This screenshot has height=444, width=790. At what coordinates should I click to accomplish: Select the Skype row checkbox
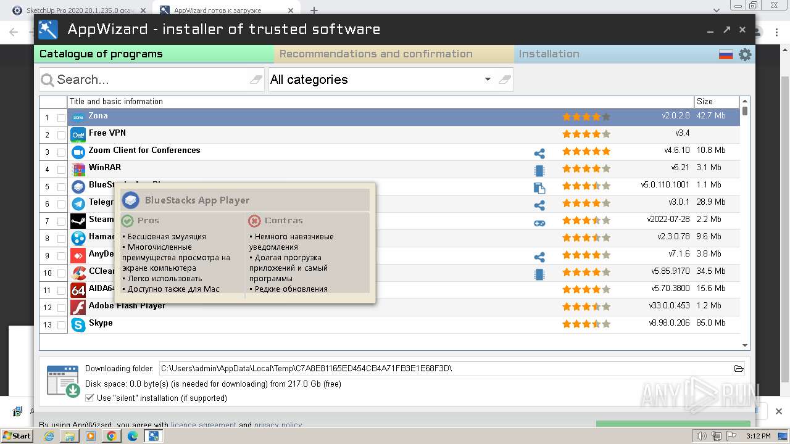coord(61,325)
